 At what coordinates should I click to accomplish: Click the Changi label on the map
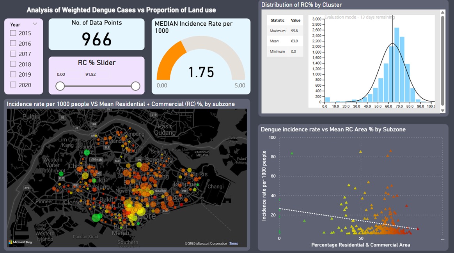click(x=215, y=187)
